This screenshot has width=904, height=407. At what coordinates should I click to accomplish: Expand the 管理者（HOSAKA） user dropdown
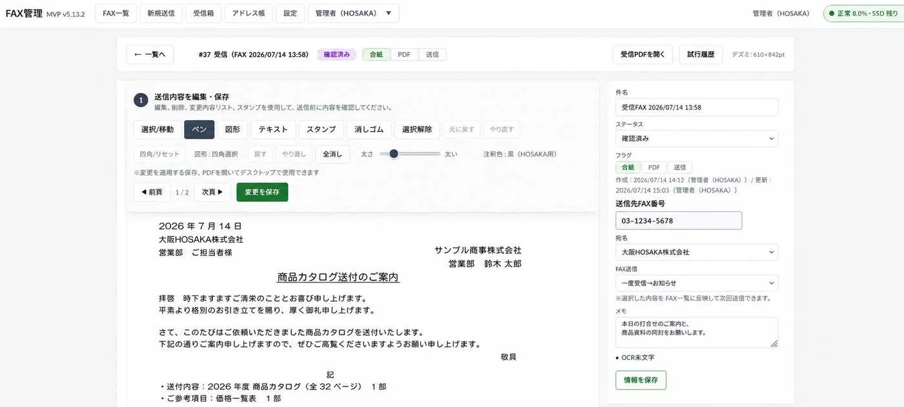click(353, 13)
